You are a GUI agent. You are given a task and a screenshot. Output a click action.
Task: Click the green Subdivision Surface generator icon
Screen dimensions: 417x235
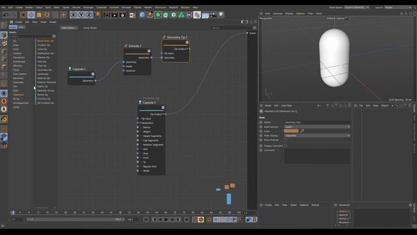(158, 15)
